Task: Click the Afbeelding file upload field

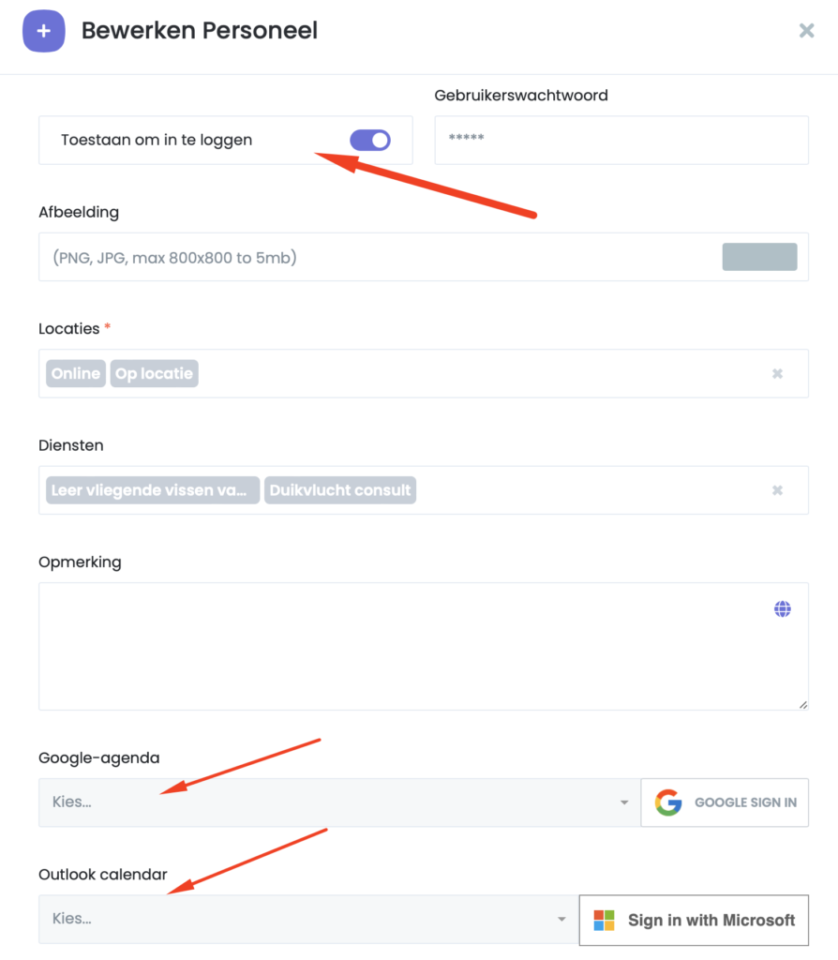Action: (x=375, y=257)
